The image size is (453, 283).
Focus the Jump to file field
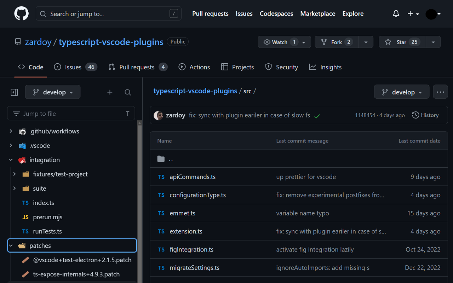click(x=71, y=114)
